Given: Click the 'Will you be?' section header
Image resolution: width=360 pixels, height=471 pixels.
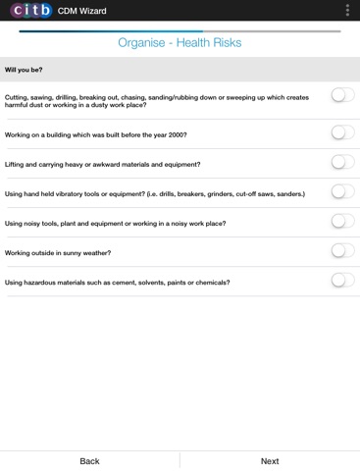Looking at the screenshot, I should pos(180,70).
